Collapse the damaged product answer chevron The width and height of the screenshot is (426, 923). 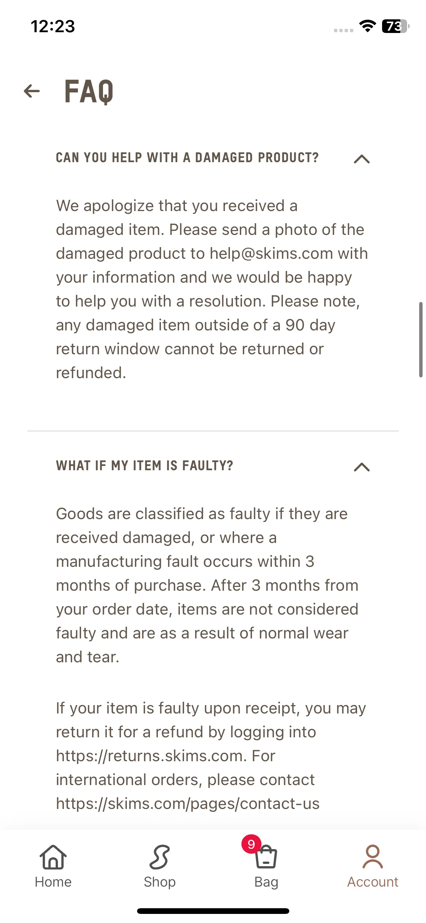click(x=362, y=159)
